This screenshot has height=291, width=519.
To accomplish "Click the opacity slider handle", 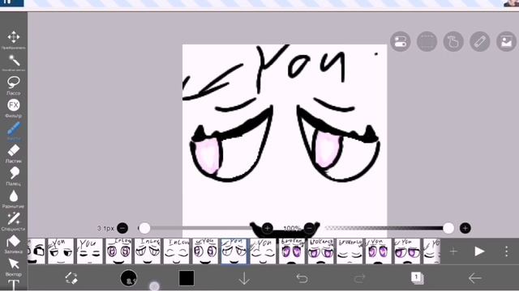I will [x=448, y=228].
